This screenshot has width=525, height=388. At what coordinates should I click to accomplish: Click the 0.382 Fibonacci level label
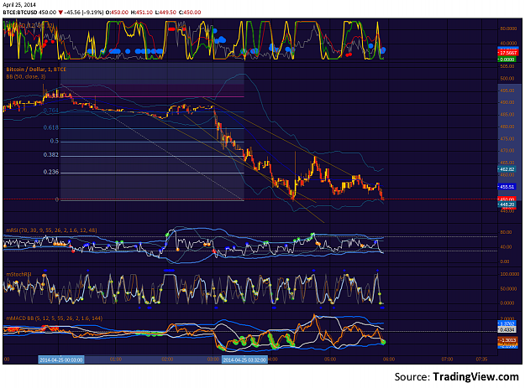tap(51, 155)
